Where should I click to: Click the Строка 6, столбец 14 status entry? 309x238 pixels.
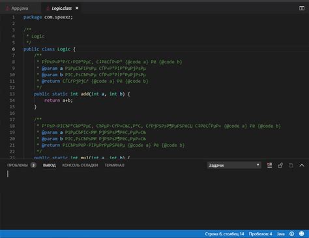224,234
